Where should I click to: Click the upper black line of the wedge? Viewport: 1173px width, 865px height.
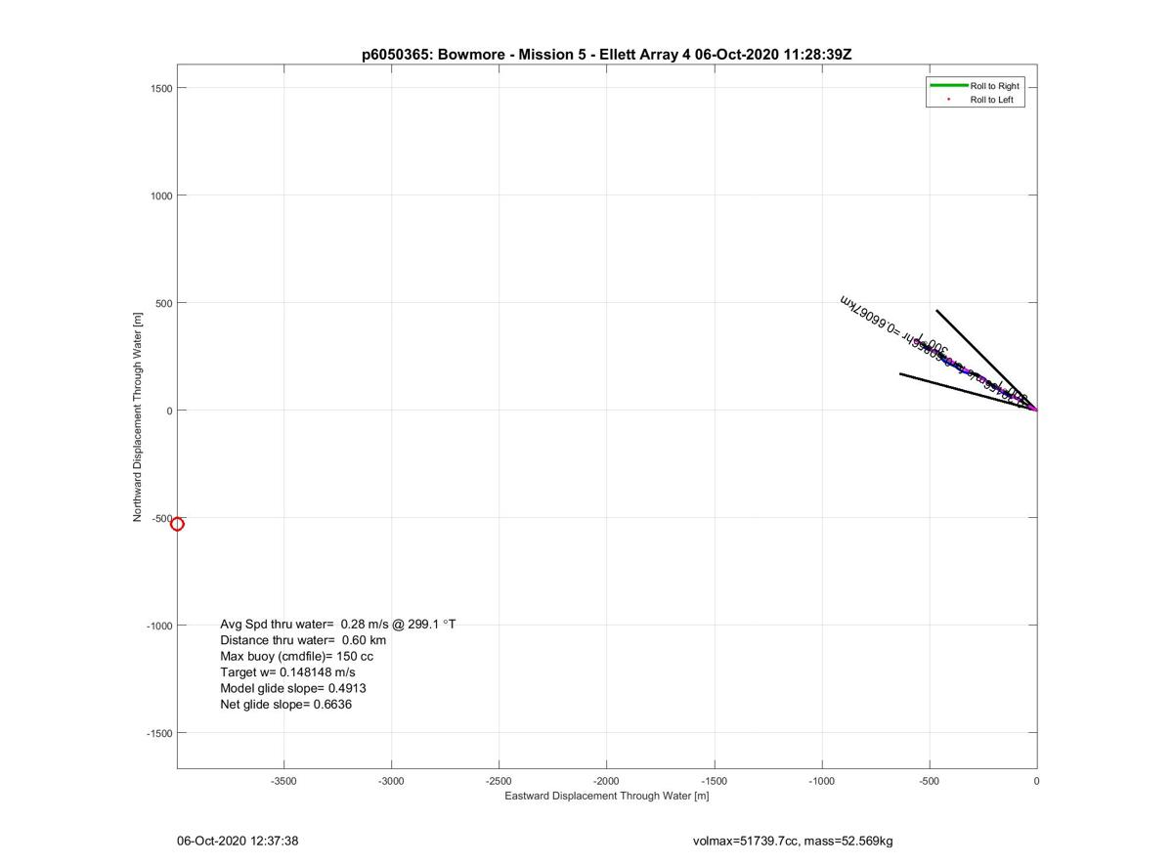(985, 360)
